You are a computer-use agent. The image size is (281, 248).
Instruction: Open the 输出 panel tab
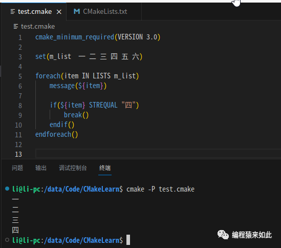[41, 168]
